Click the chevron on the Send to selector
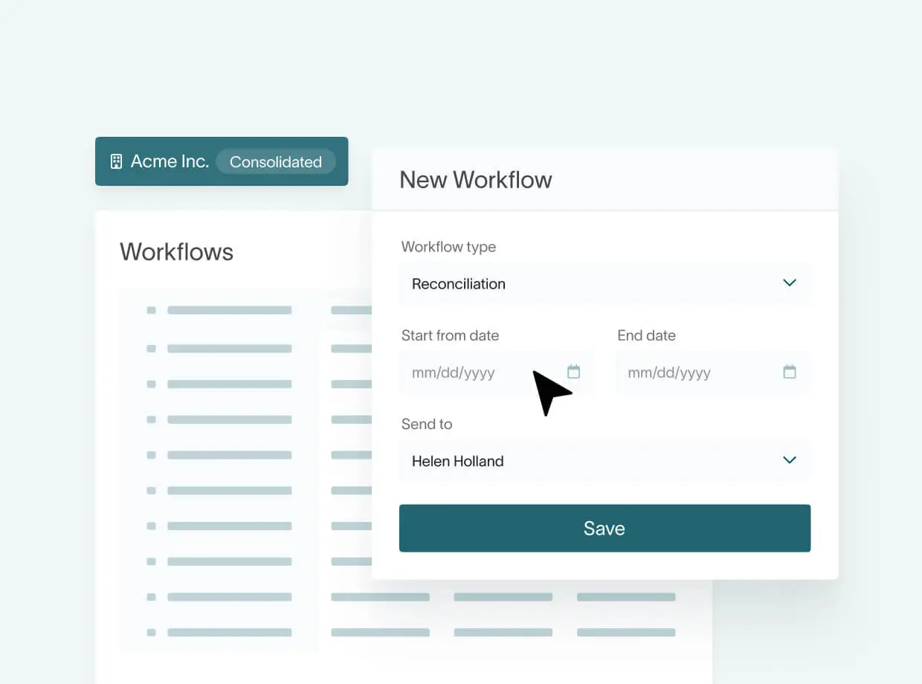This screenshot has height=684, width=922. pos(790,460)
